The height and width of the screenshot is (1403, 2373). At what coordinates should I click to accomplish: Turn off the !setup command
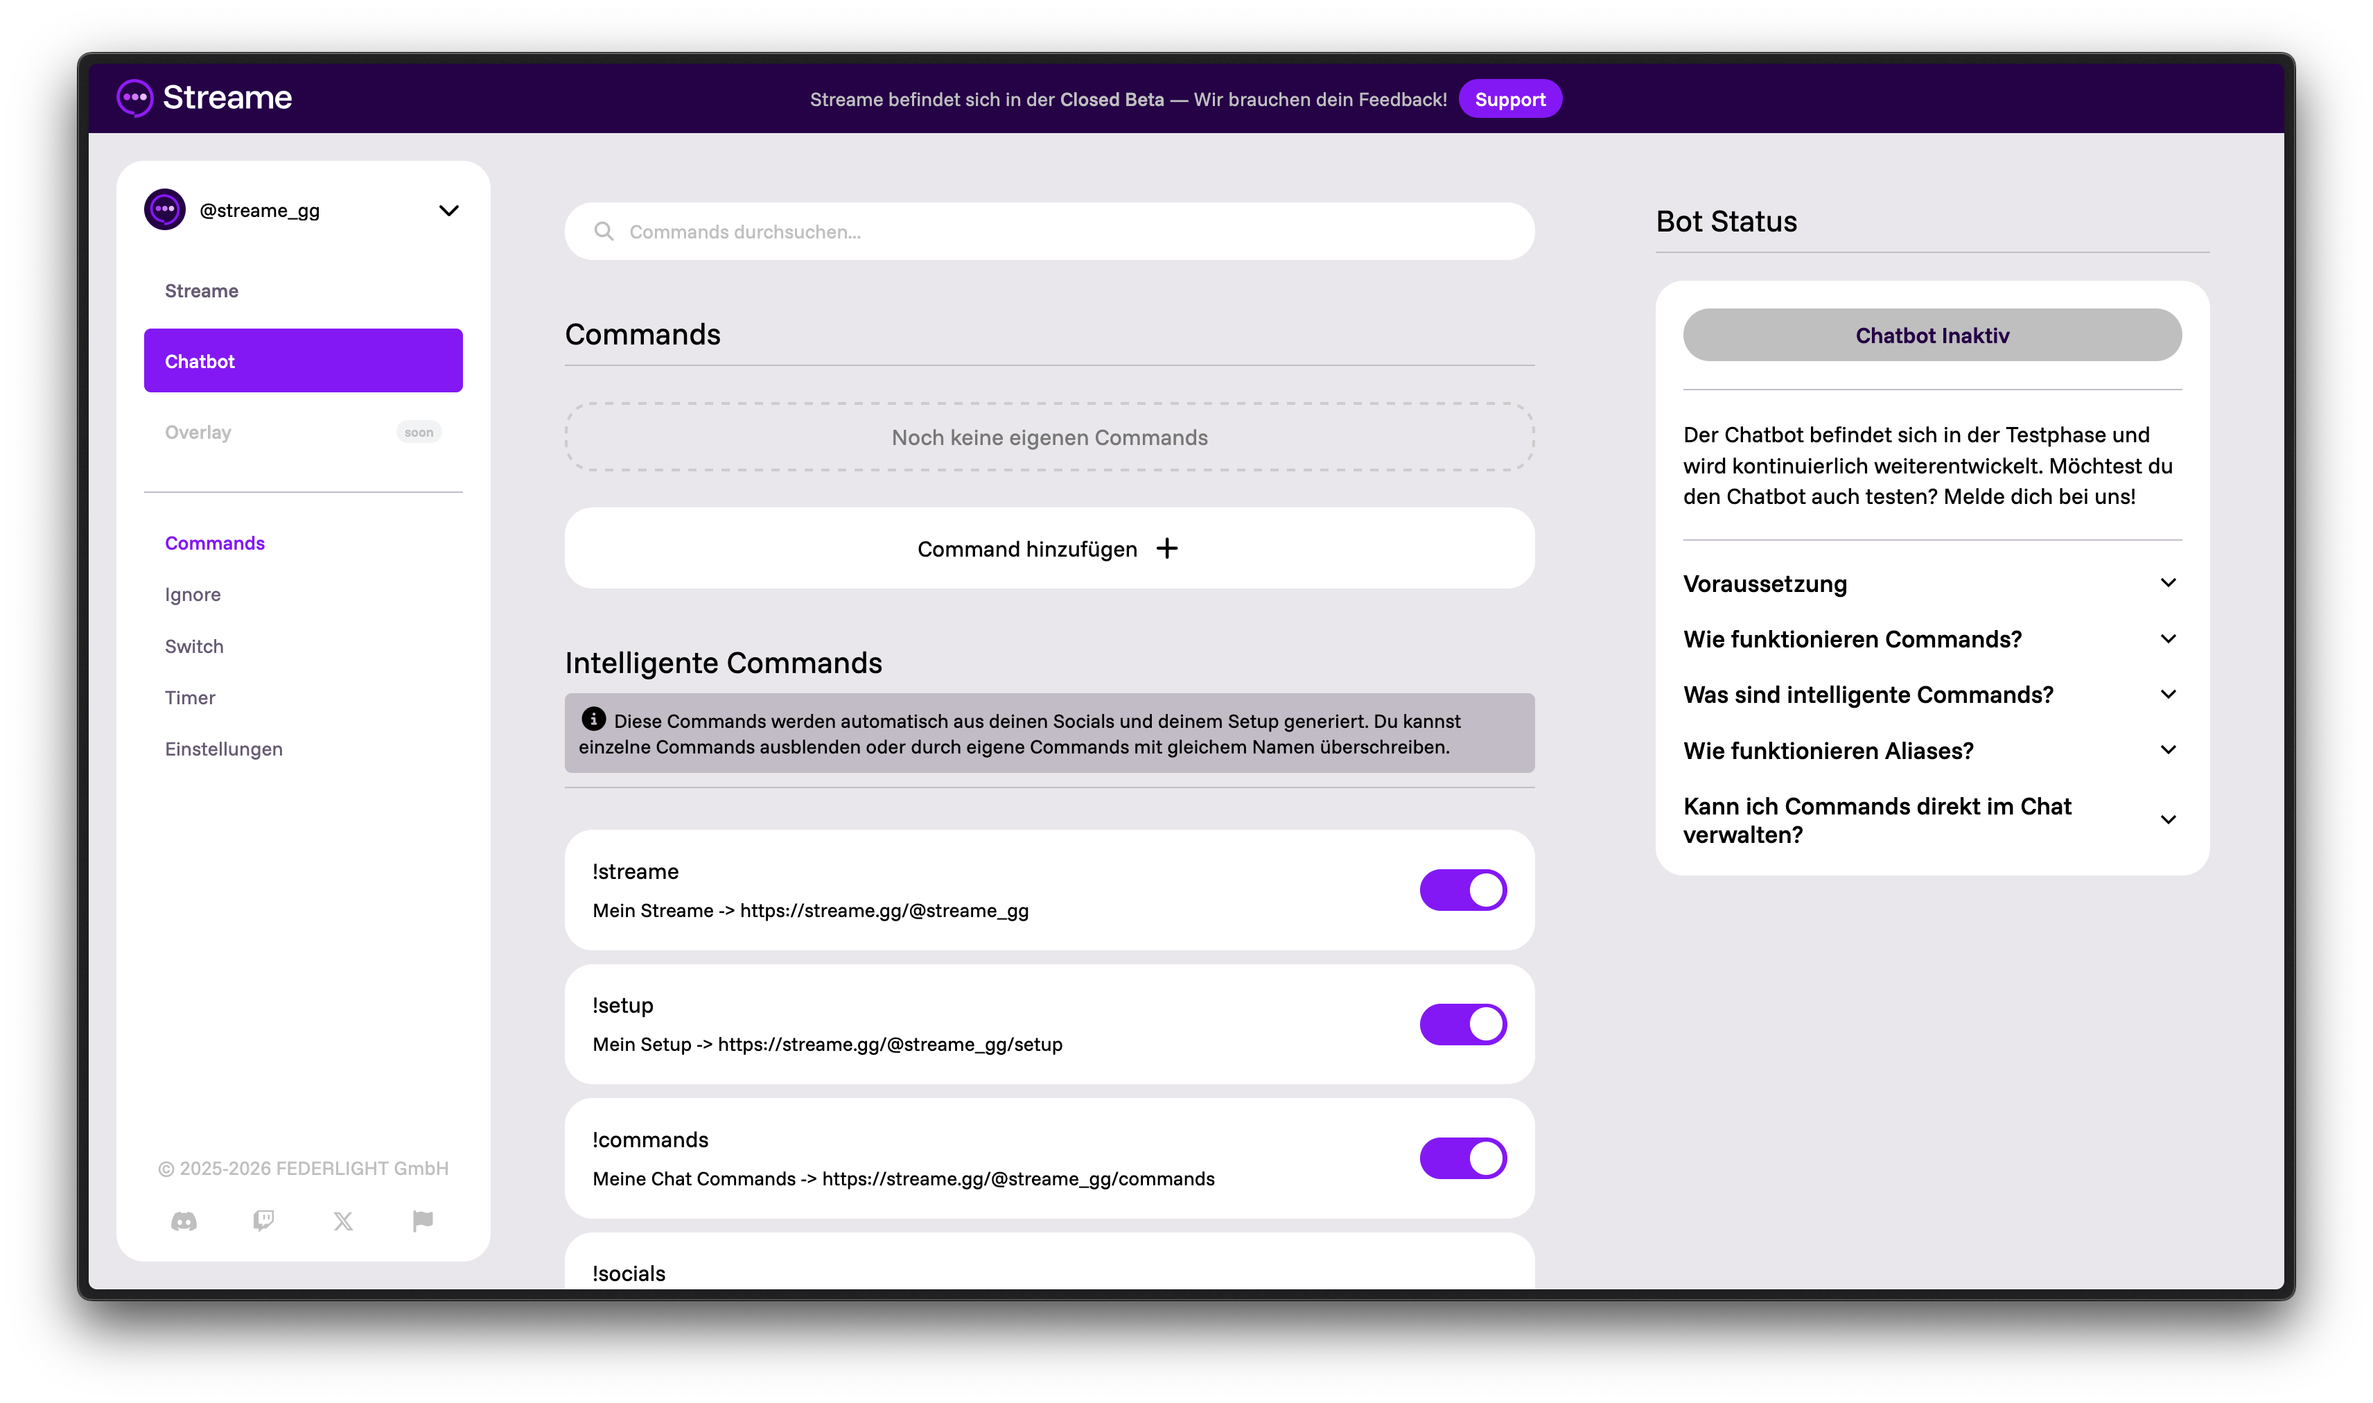point(1462,1023)
